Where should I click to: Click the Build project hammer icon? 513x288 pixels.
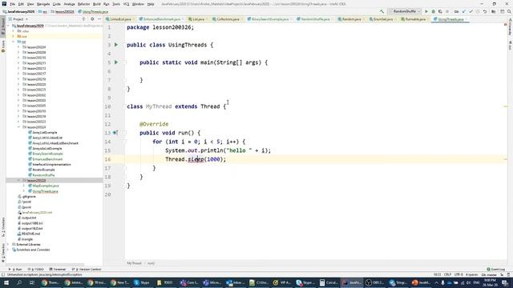[x=382, y=11]
